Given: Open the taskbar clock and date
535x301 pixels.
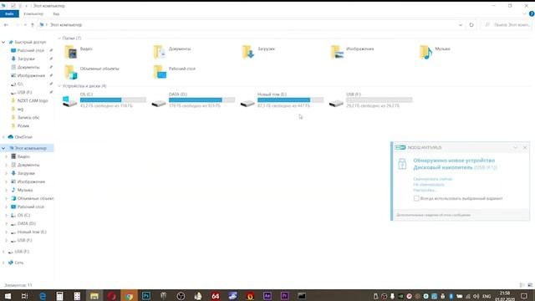Looking at the screenshot, I should (x=505, y=296).
